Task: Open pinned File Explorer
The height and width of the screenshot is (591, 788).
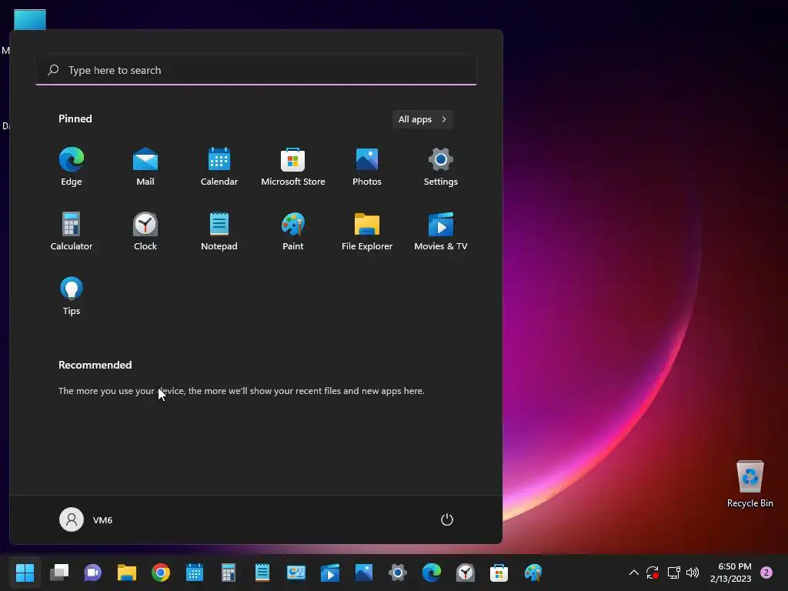Action: pyautogui.click(x=367, y=231)
